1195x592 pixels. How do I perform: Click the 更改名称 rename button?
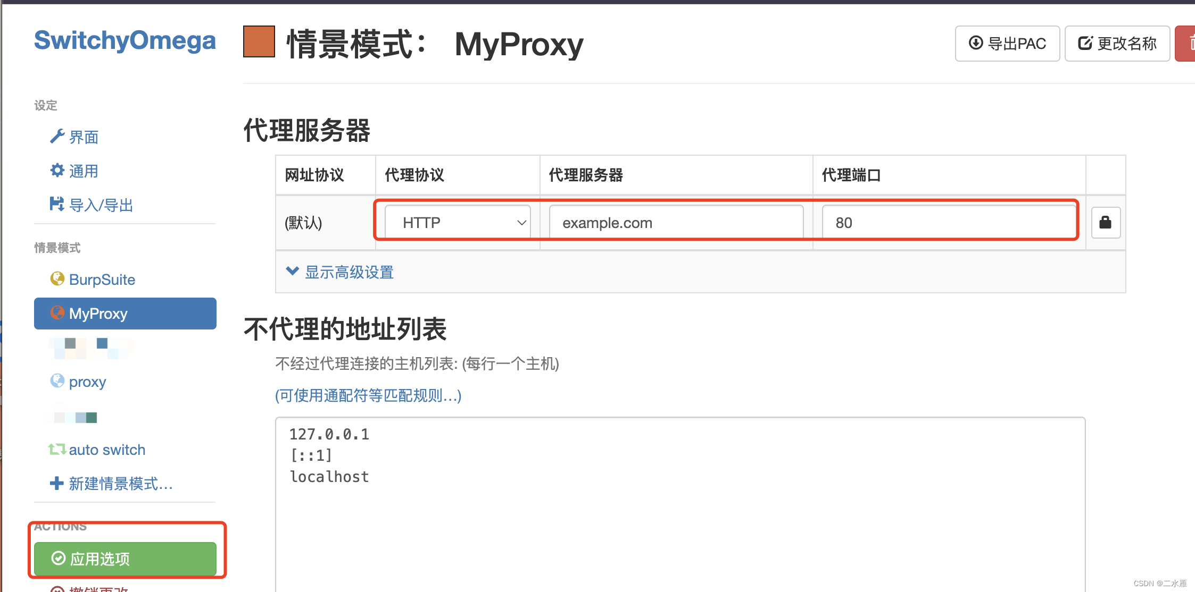(x=1117, y=44)
